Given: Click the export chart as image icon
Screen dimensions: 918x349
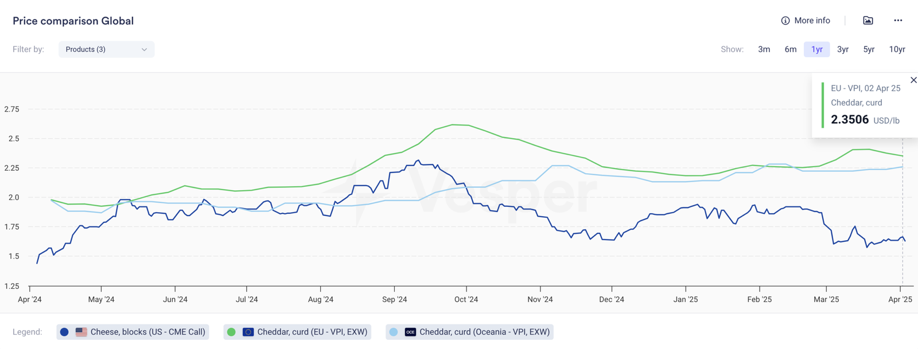Looking at the screenshot, I should (868, 21).
